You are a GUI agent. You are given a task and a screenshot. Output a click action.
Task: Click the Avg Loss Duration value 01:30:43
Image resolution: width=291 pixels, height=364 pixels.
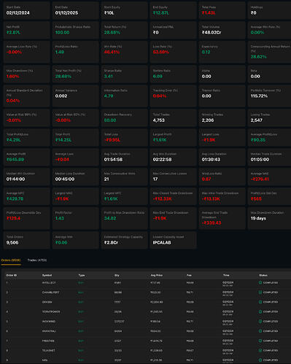[211, 160]
